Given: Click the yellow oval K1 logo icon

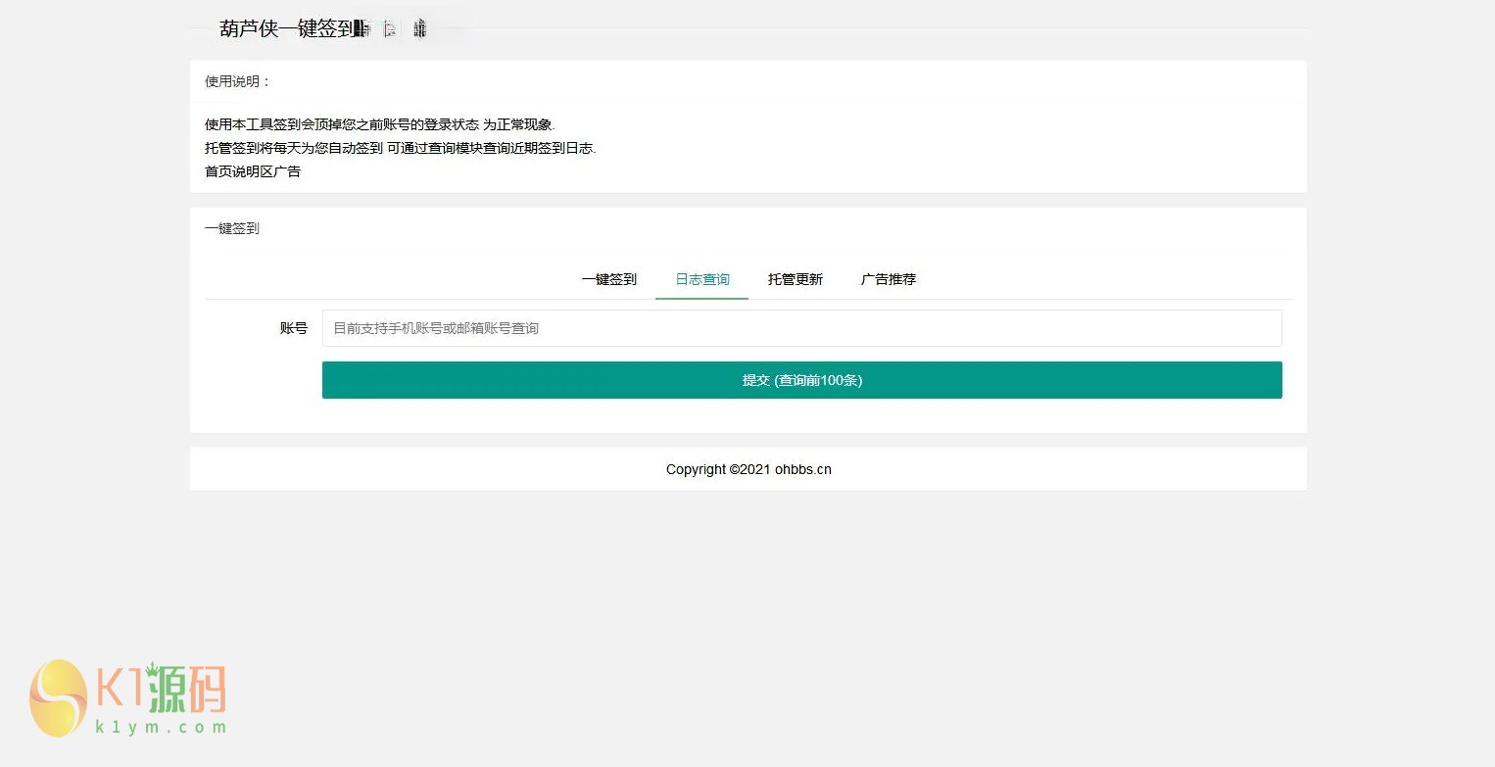Looking at the screenshot, I should point(58,697).
